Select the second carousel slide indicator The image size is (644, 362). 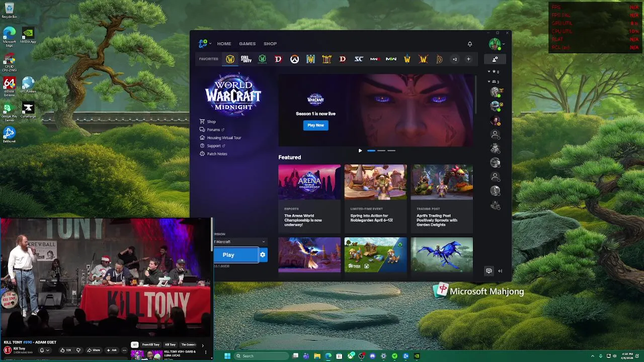click(x=381, y=150)
